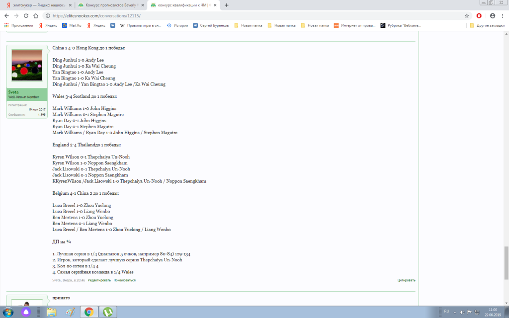The width and height of the screenshot is (509, 318).
Task: Open the Chrome profile account icon
Action: 493,15
